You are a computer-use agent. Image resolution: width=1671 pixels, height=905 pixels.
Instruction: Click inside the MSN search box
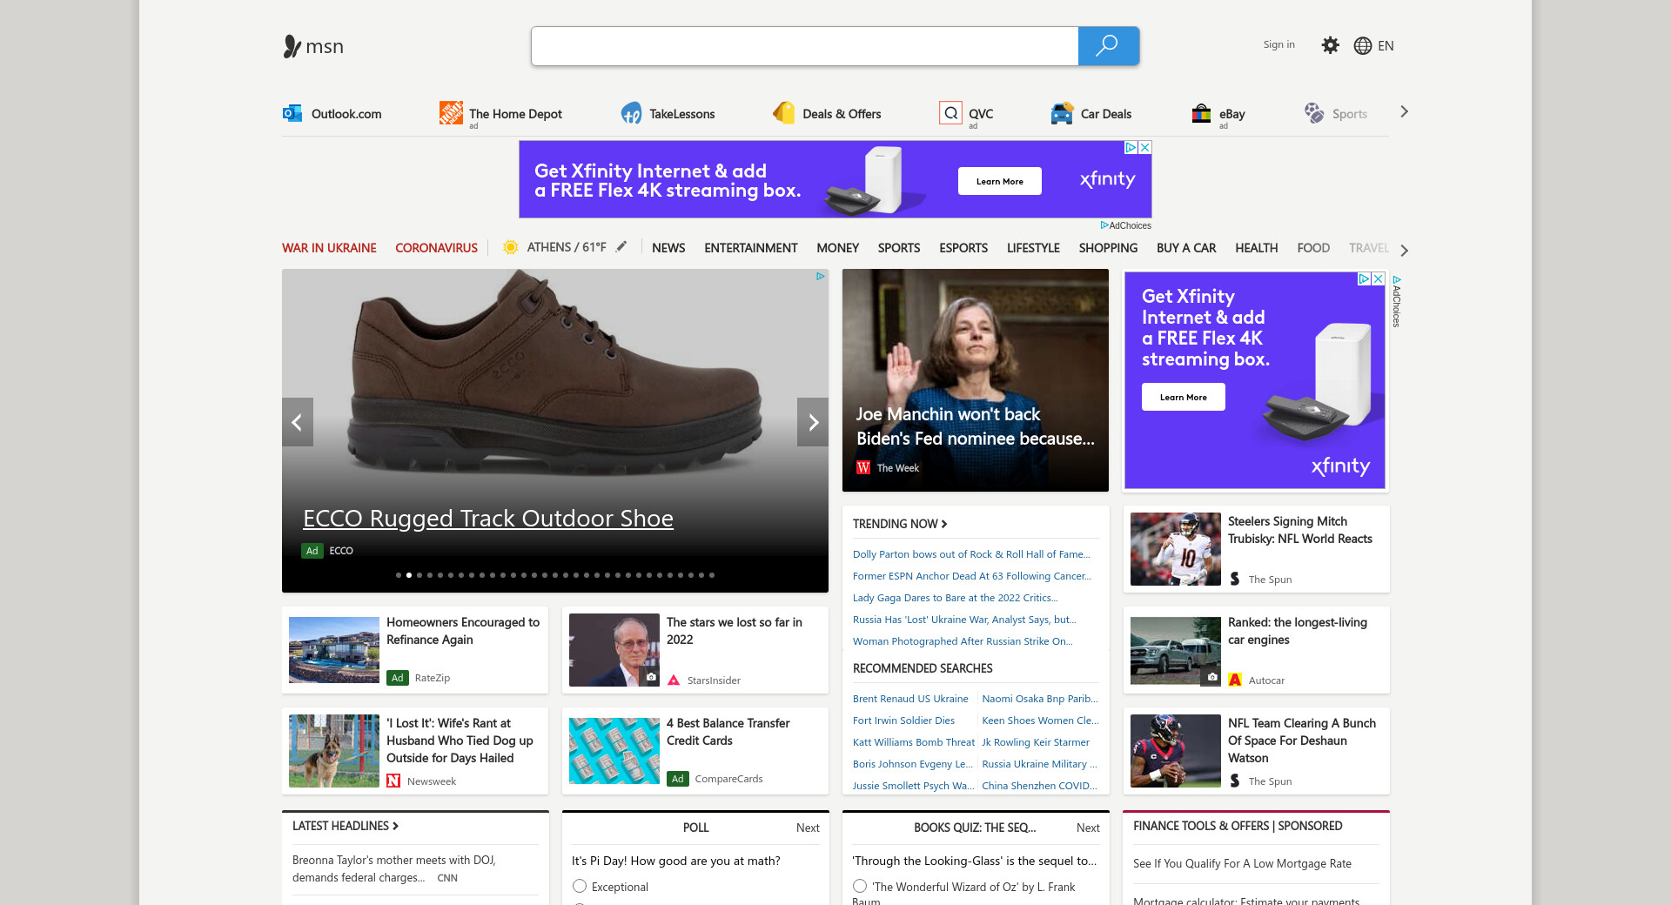804,46
